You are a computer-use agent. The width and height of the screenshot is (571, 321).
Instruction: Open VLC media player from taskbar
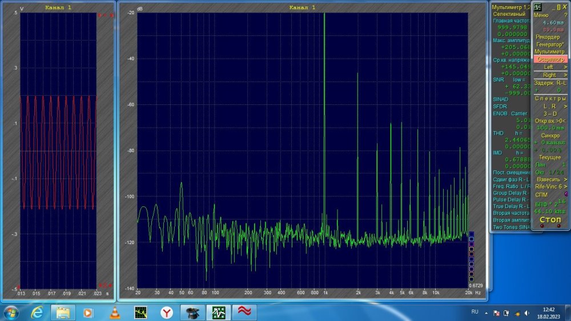pyautogui.click(x=114, y=312)
